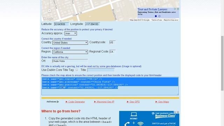The height and width of the screenshot is (126, 224).
Task: Click the Countrycode field showing US
Action: point(112,42)
